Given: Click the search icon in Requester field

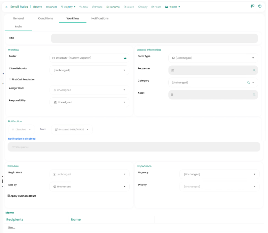Looking at the screenshot, I should coord(254,70).
